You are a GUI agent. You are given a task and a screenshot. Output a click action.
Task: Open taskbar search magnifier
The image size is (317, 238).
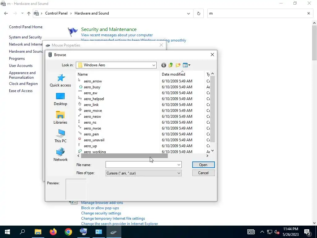pos(22,232)
